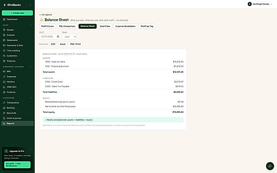
Task: Switch to the Profit & Loss tab
Action: (47, 26)
